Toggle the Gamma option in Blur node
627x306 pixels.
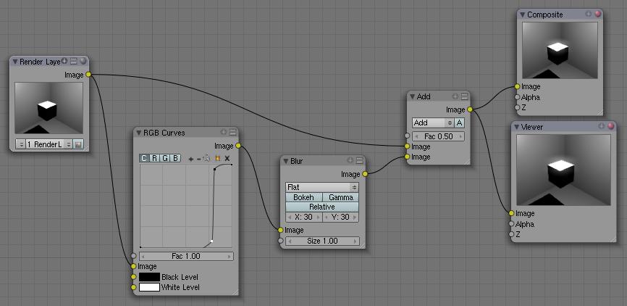coord(340,197)
